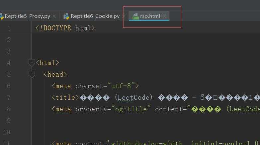Place cursor in DOCTYPE html declaration
The width and height of the screenshot is (260, 145).
[65, 28]
